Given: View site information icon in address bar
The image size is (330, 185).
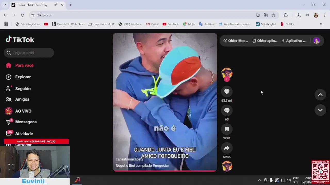Looking at the screenshot, I should pos(33,15).
